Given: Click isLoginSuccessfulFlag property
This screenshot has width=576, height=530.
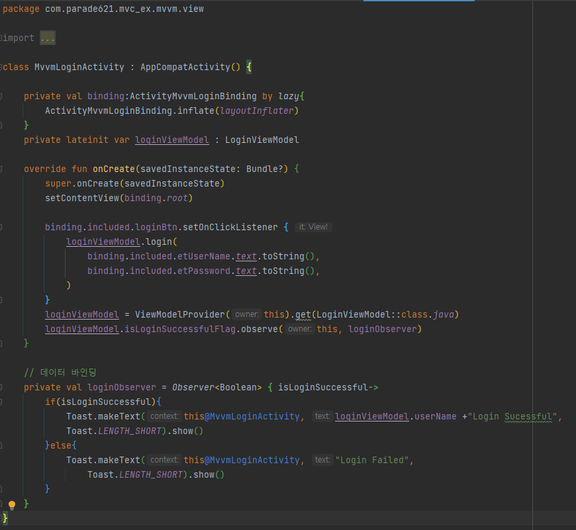Looking at the screenshot, I should (x=180, y=330).
